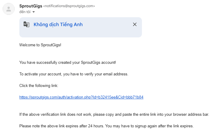Image resolution: width=216 pixels, height=130 pixels.
Task: Click the "Welcome to SproutGigs!" greeting line
Action: pyautogui.click(x=40, y=45)
